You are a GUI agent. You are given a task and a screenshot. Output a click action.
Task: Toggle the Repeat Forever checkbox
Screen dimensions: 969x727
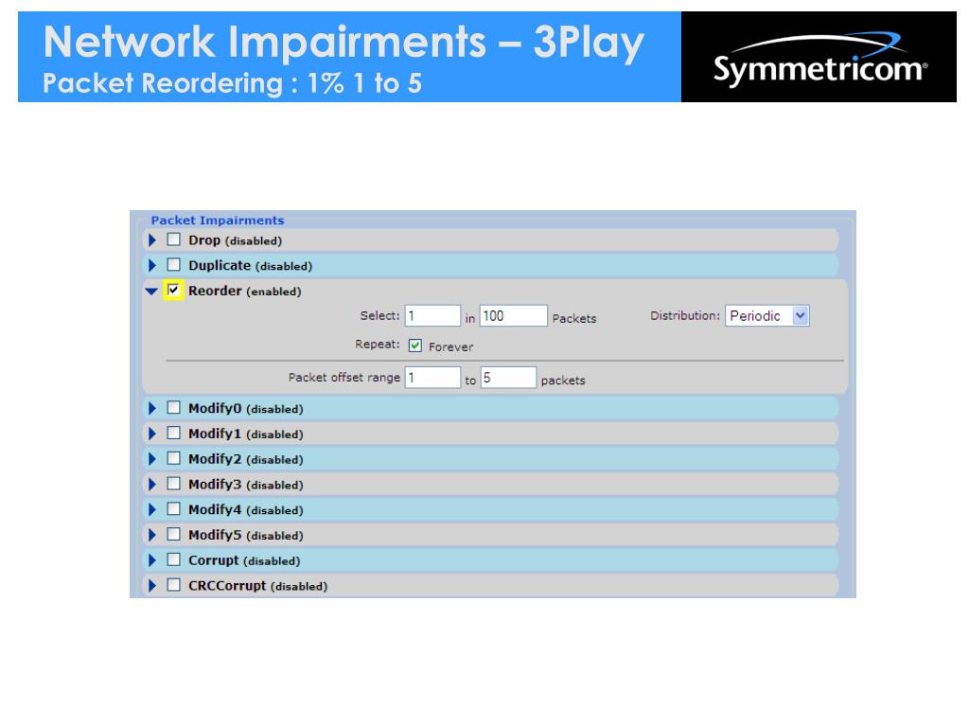pyautogui.click(x=415, y=346)
